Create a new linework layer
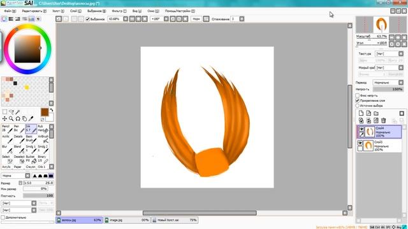408x229 pixels. pos(368,113)
